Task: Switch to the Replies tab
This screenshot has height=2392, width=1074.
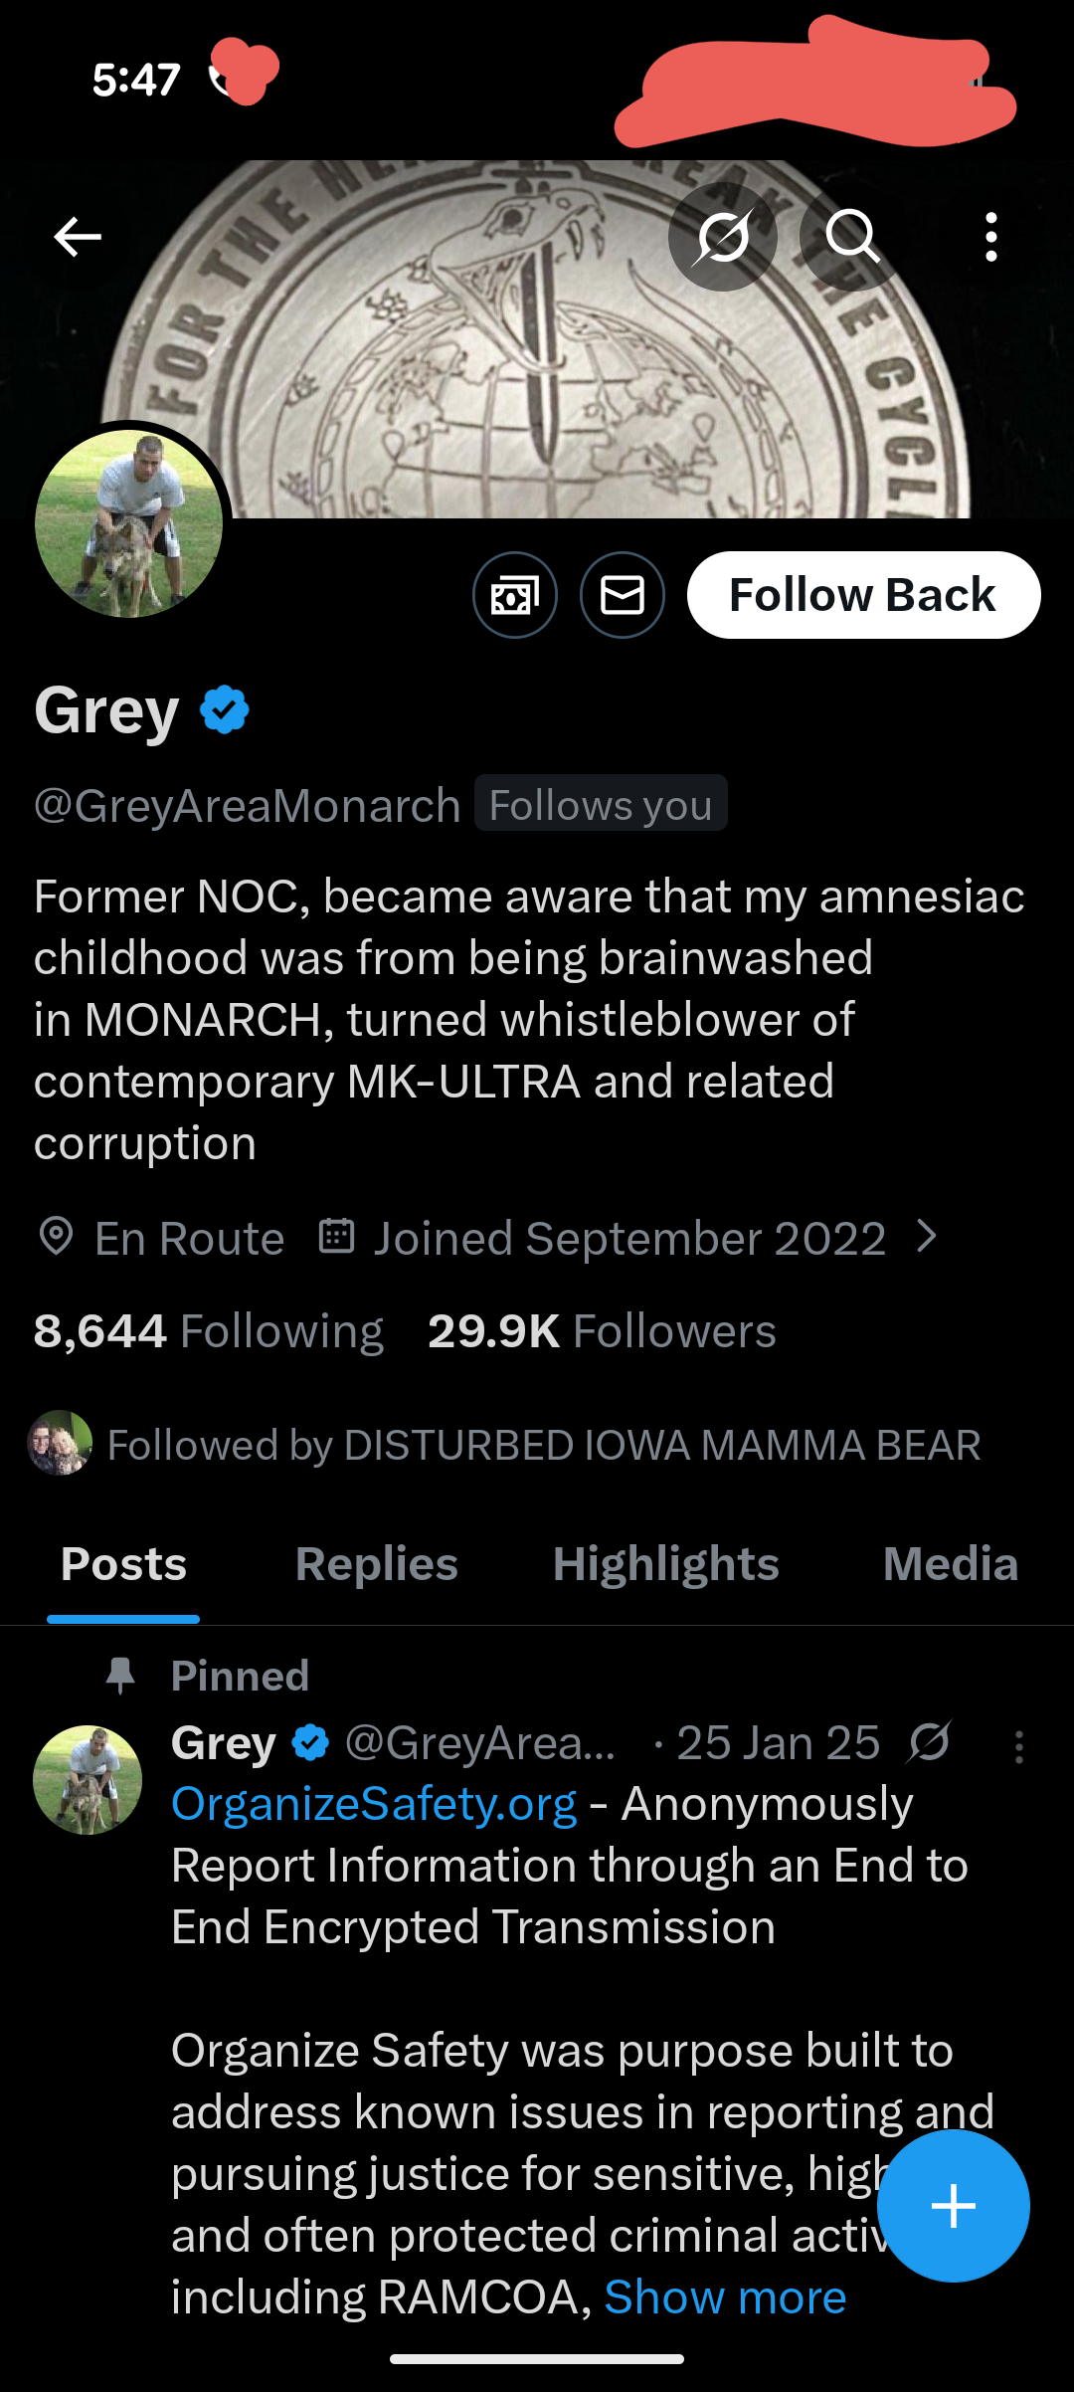Action: point(376,1564)
